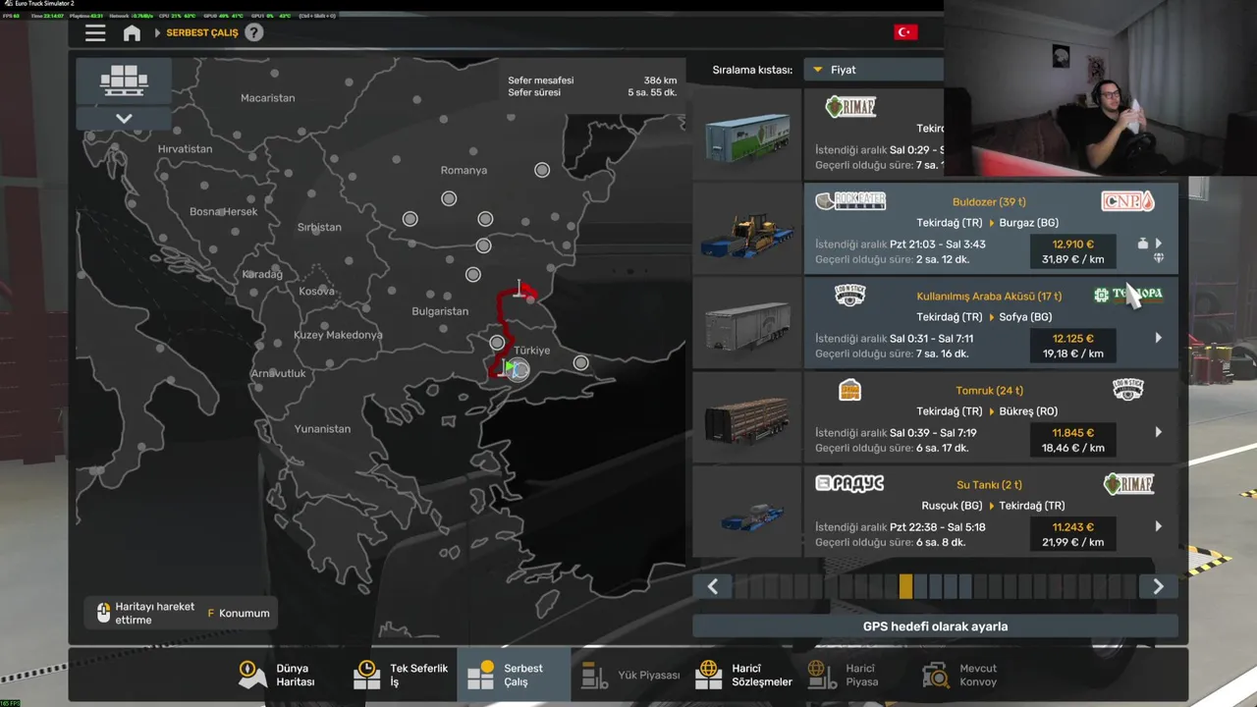Click the 12.125 € price box

(x=1072, y=346)
